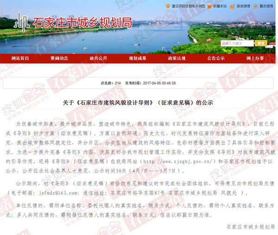Select 政务公开 in the navigation bar
This screenshot has height=235, width=278.
[98, 58]
